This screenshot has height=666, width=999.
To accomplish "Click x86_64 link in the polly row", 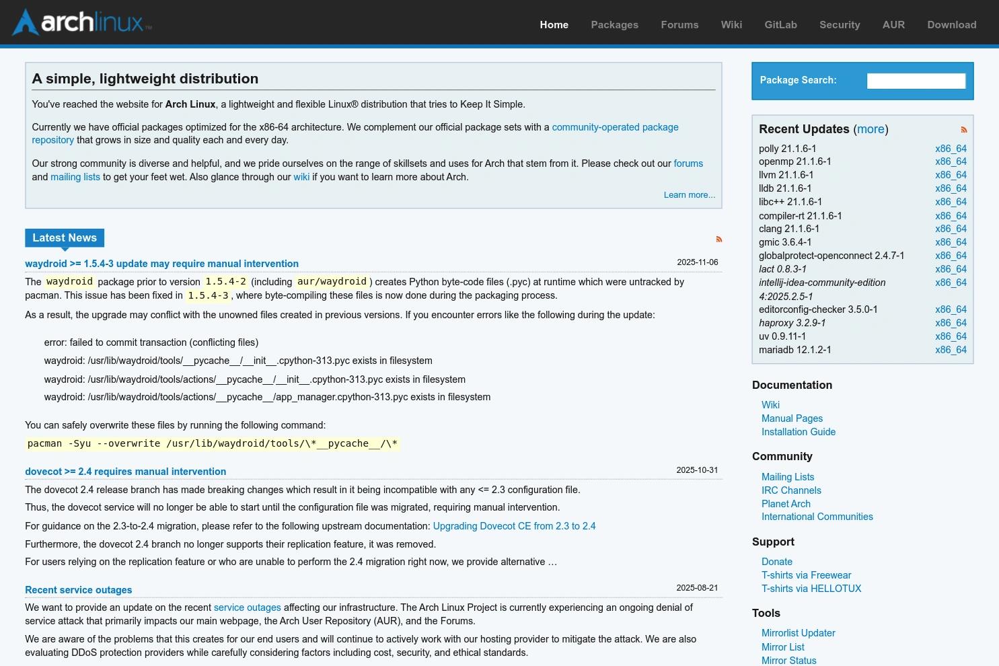I will pos(951,149).
